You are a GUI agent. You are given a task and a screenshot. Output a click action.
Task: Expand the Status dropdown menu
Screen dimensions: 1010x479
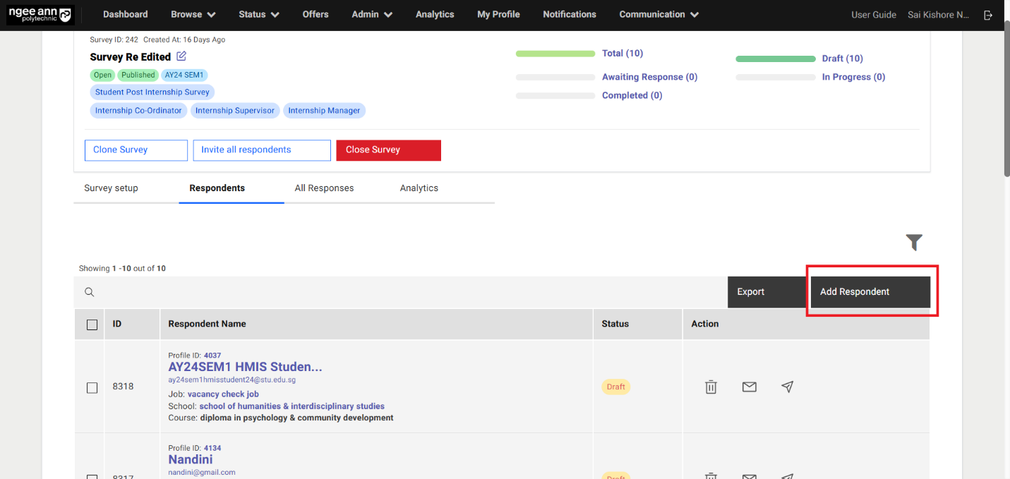pyautogui.click(x=258, y=15)
